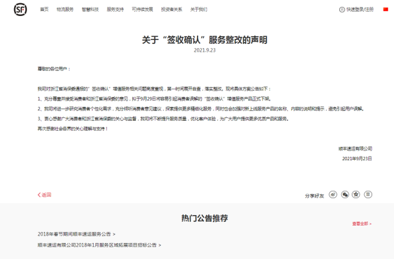Click the paragraph starting with 1、充分尊重
The height and width of the screenshot is (259, 394).
[x=155, y=99]
